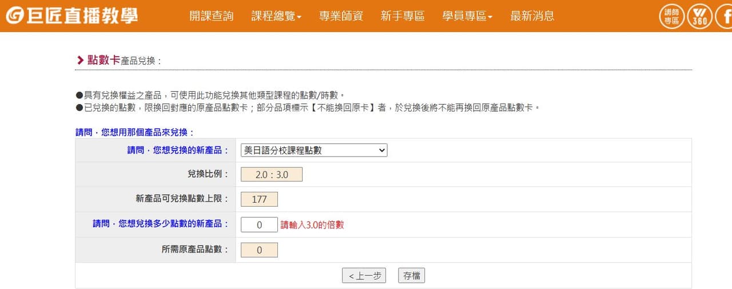The height and width of the screenshot is (289, 732).
Task: Click the 點數卡 heading text
Action: click(x=104, y=60)
